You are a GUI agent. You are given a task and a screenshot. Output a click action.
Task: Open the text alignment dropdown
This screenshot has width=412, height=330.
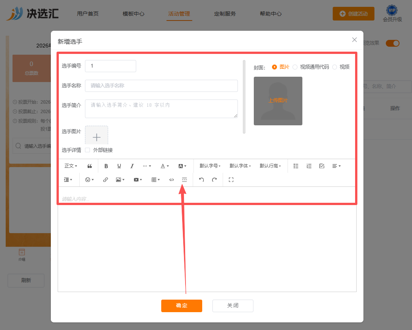click(x=337, y=166)
